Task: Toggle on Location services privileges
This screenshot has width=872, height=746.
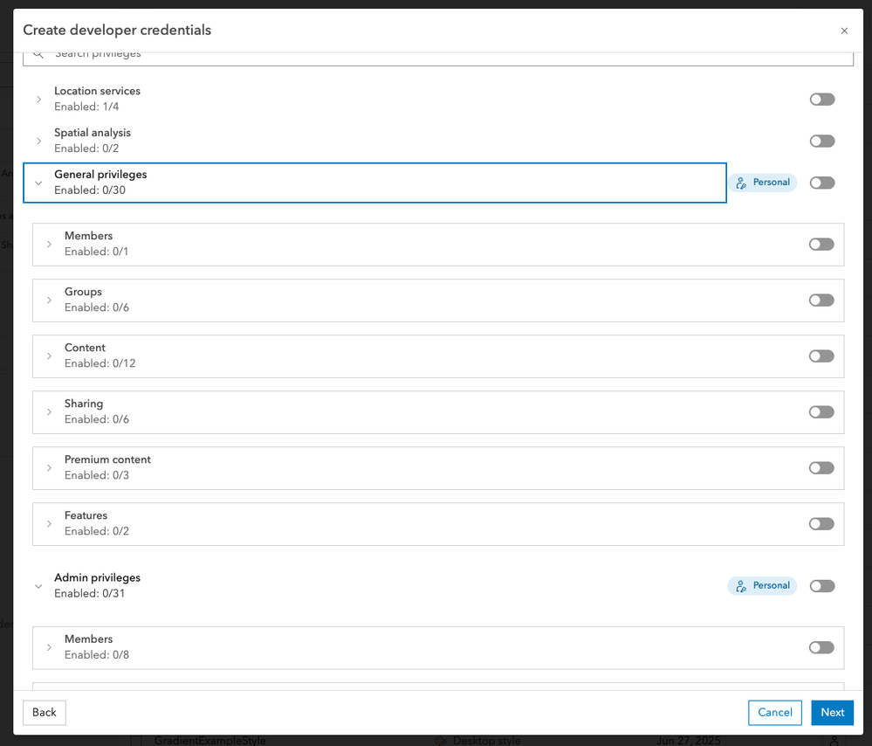Action: (x=821, y=100)
